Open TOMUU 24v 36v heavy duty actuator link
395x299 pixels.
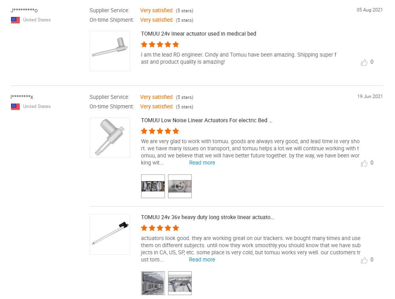208,217
